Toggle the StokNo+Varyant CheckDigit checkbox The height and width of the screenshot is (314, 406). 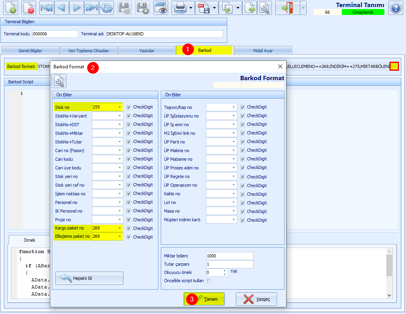pyautogui.click(x=129, y=116)
